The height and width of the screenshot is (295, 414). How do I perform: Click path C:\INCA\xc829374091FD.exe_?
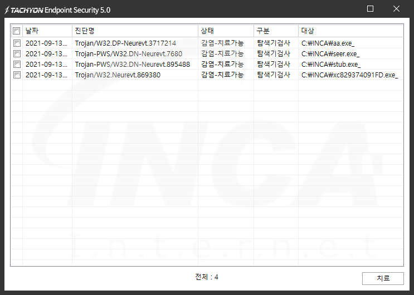(x=349, y=75)
